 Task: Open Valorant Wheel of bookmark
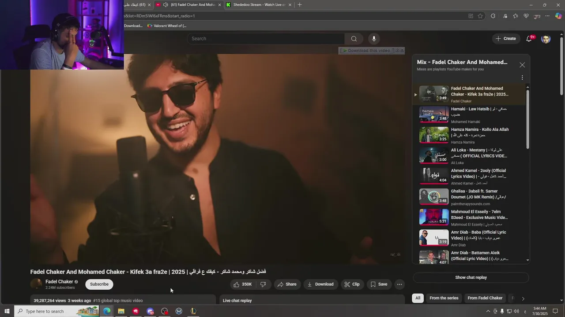coord(167,26)
